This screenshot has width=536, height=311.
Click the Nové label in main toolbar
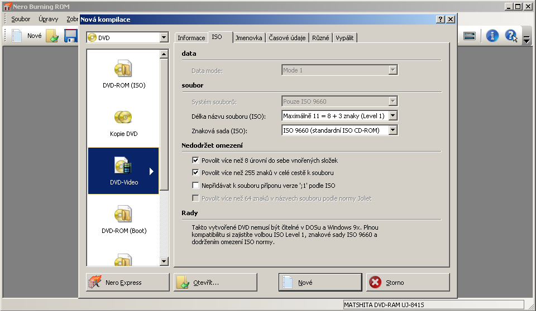coord(34,36)
